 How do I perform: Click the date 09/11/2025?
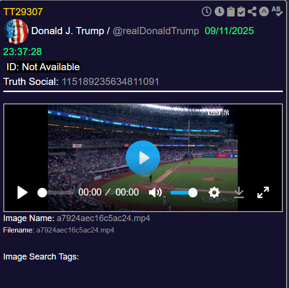tap(229, 31)
